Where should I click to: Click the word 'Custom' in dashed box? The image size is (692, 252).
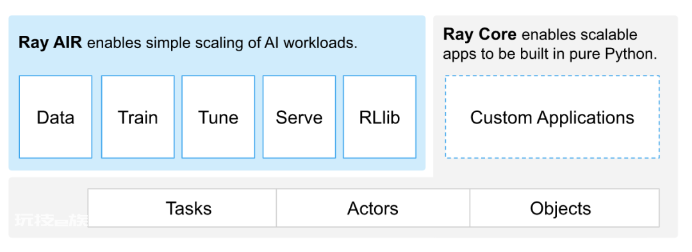point(501,118)
